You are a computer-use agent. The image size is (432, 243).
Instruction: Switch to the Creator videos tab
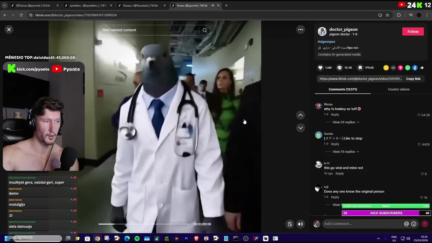coord(399,89)
